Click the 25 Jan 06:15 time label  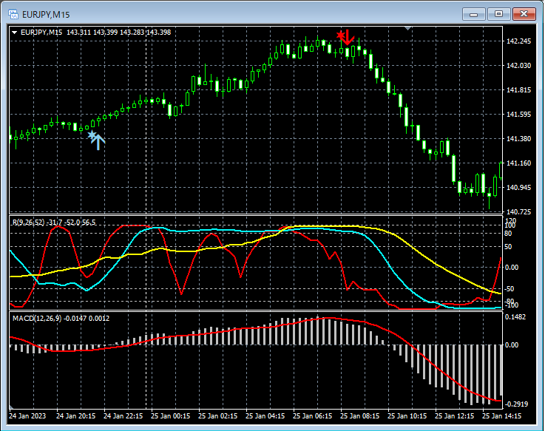coord(313,416)
